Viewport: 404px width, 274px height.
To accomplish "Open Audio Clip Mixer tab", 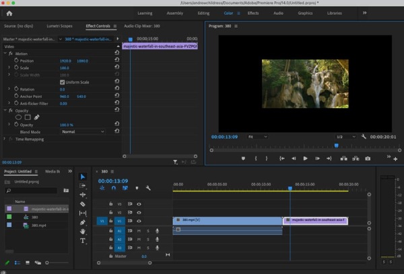I will [142, 26].
